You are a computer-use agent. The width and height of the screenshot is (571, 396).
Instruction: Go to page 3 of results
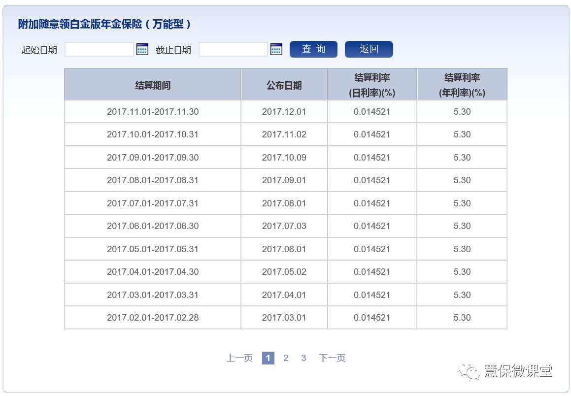pos(303,358)
